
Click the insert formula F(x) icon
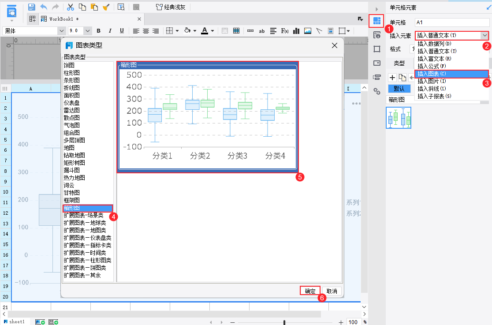285,31
